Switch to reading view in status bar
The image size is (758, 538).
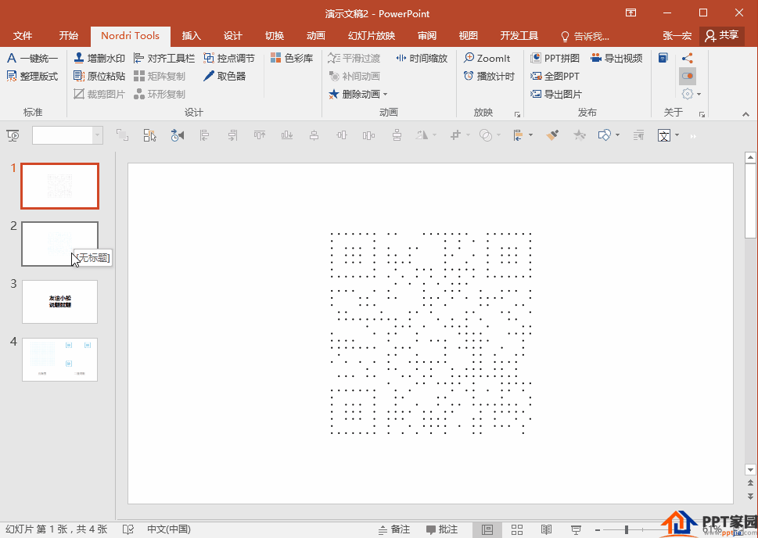[x=547, y=529]
